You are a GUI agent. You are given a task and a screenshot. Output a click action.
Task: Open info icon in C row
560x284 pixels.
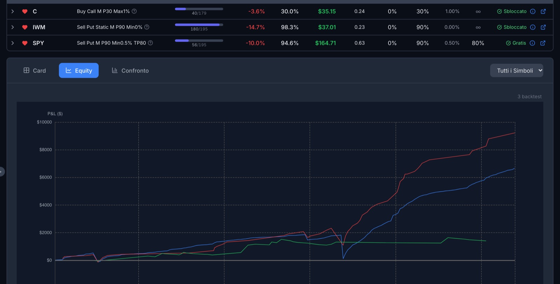[533, 11]
